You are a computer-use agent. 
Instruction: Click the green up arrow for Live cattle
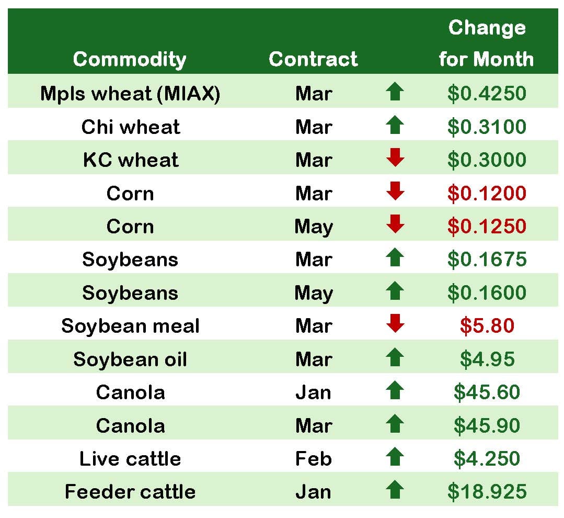point(395,457)
